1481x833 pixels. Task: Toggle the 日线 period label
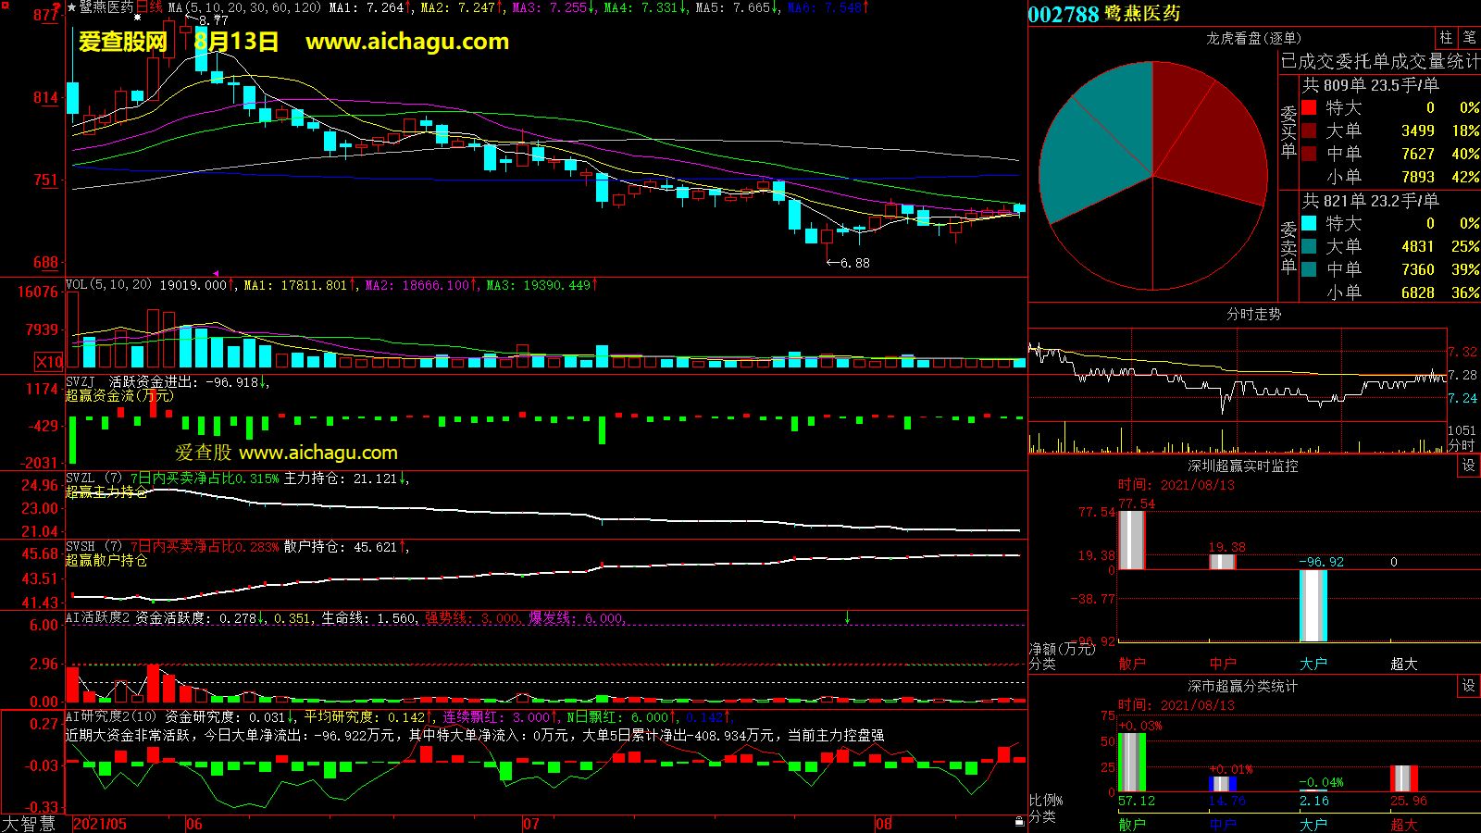(x=150, y=7)
